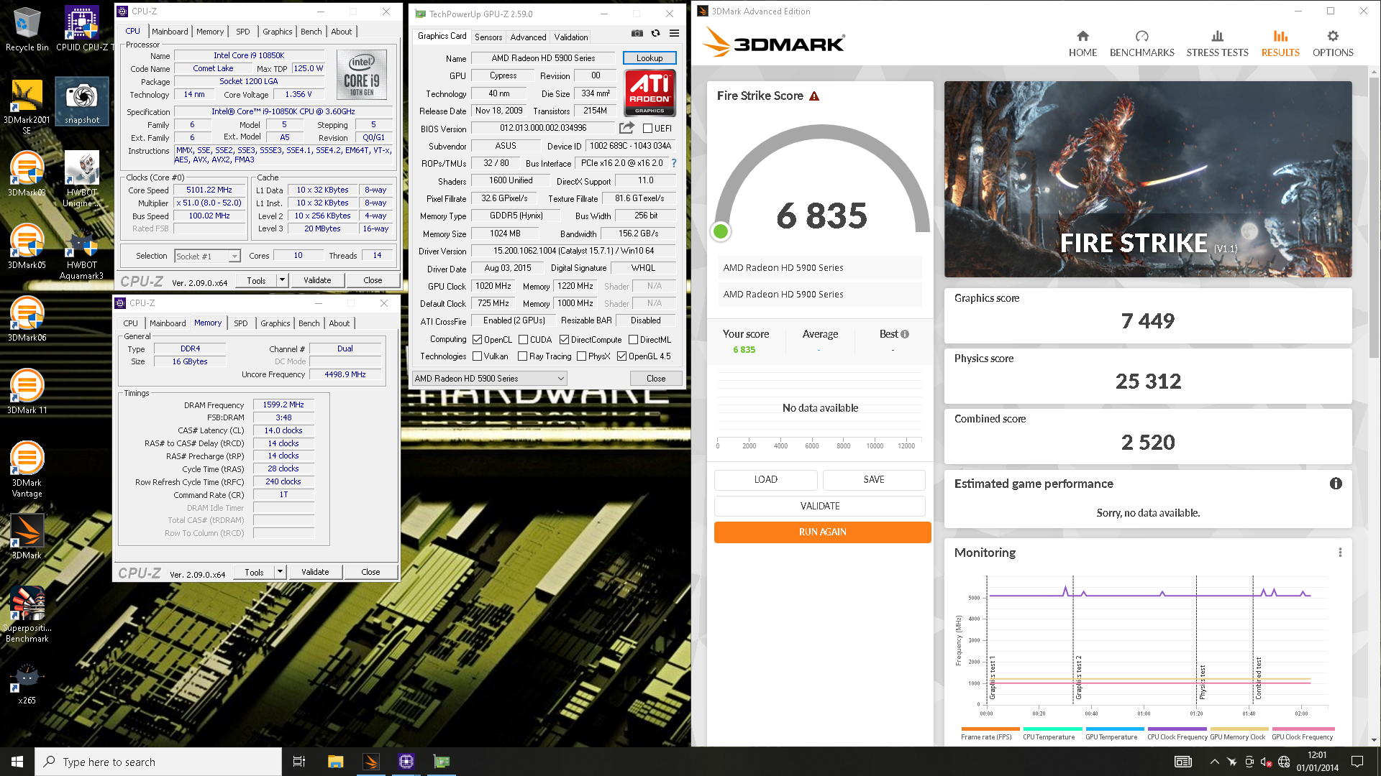The width and height of the screenshot is (1381, 776).
Task: Open Tools dropdown arrow in top CPU-Z
Action: [282, 280]
